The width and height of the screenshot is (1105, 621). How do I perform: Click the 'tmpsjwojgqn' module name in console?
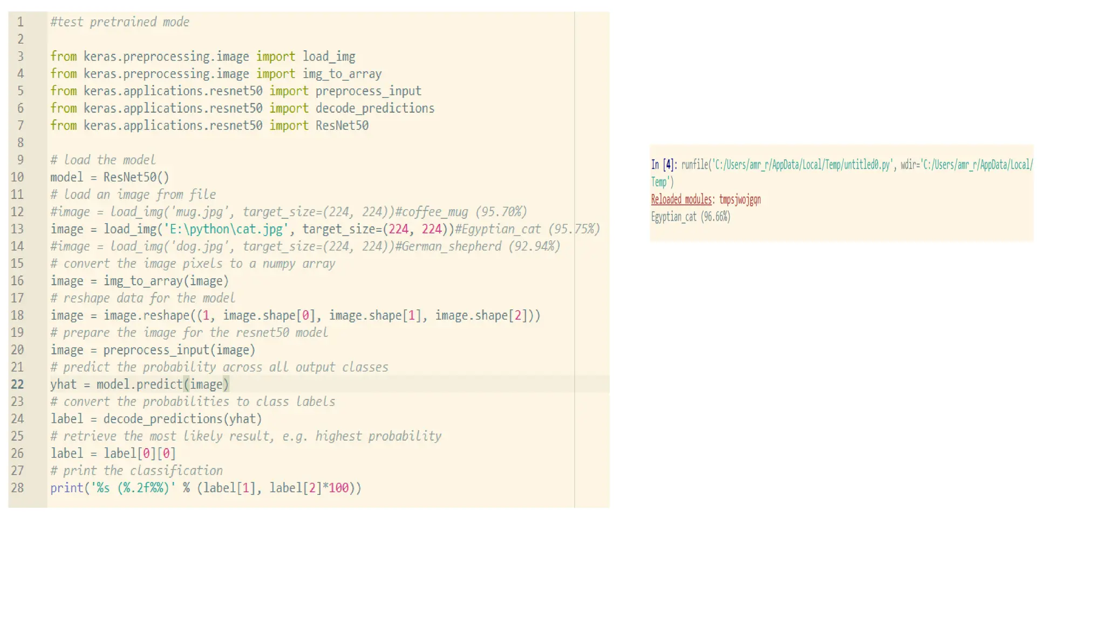[740, 199]
